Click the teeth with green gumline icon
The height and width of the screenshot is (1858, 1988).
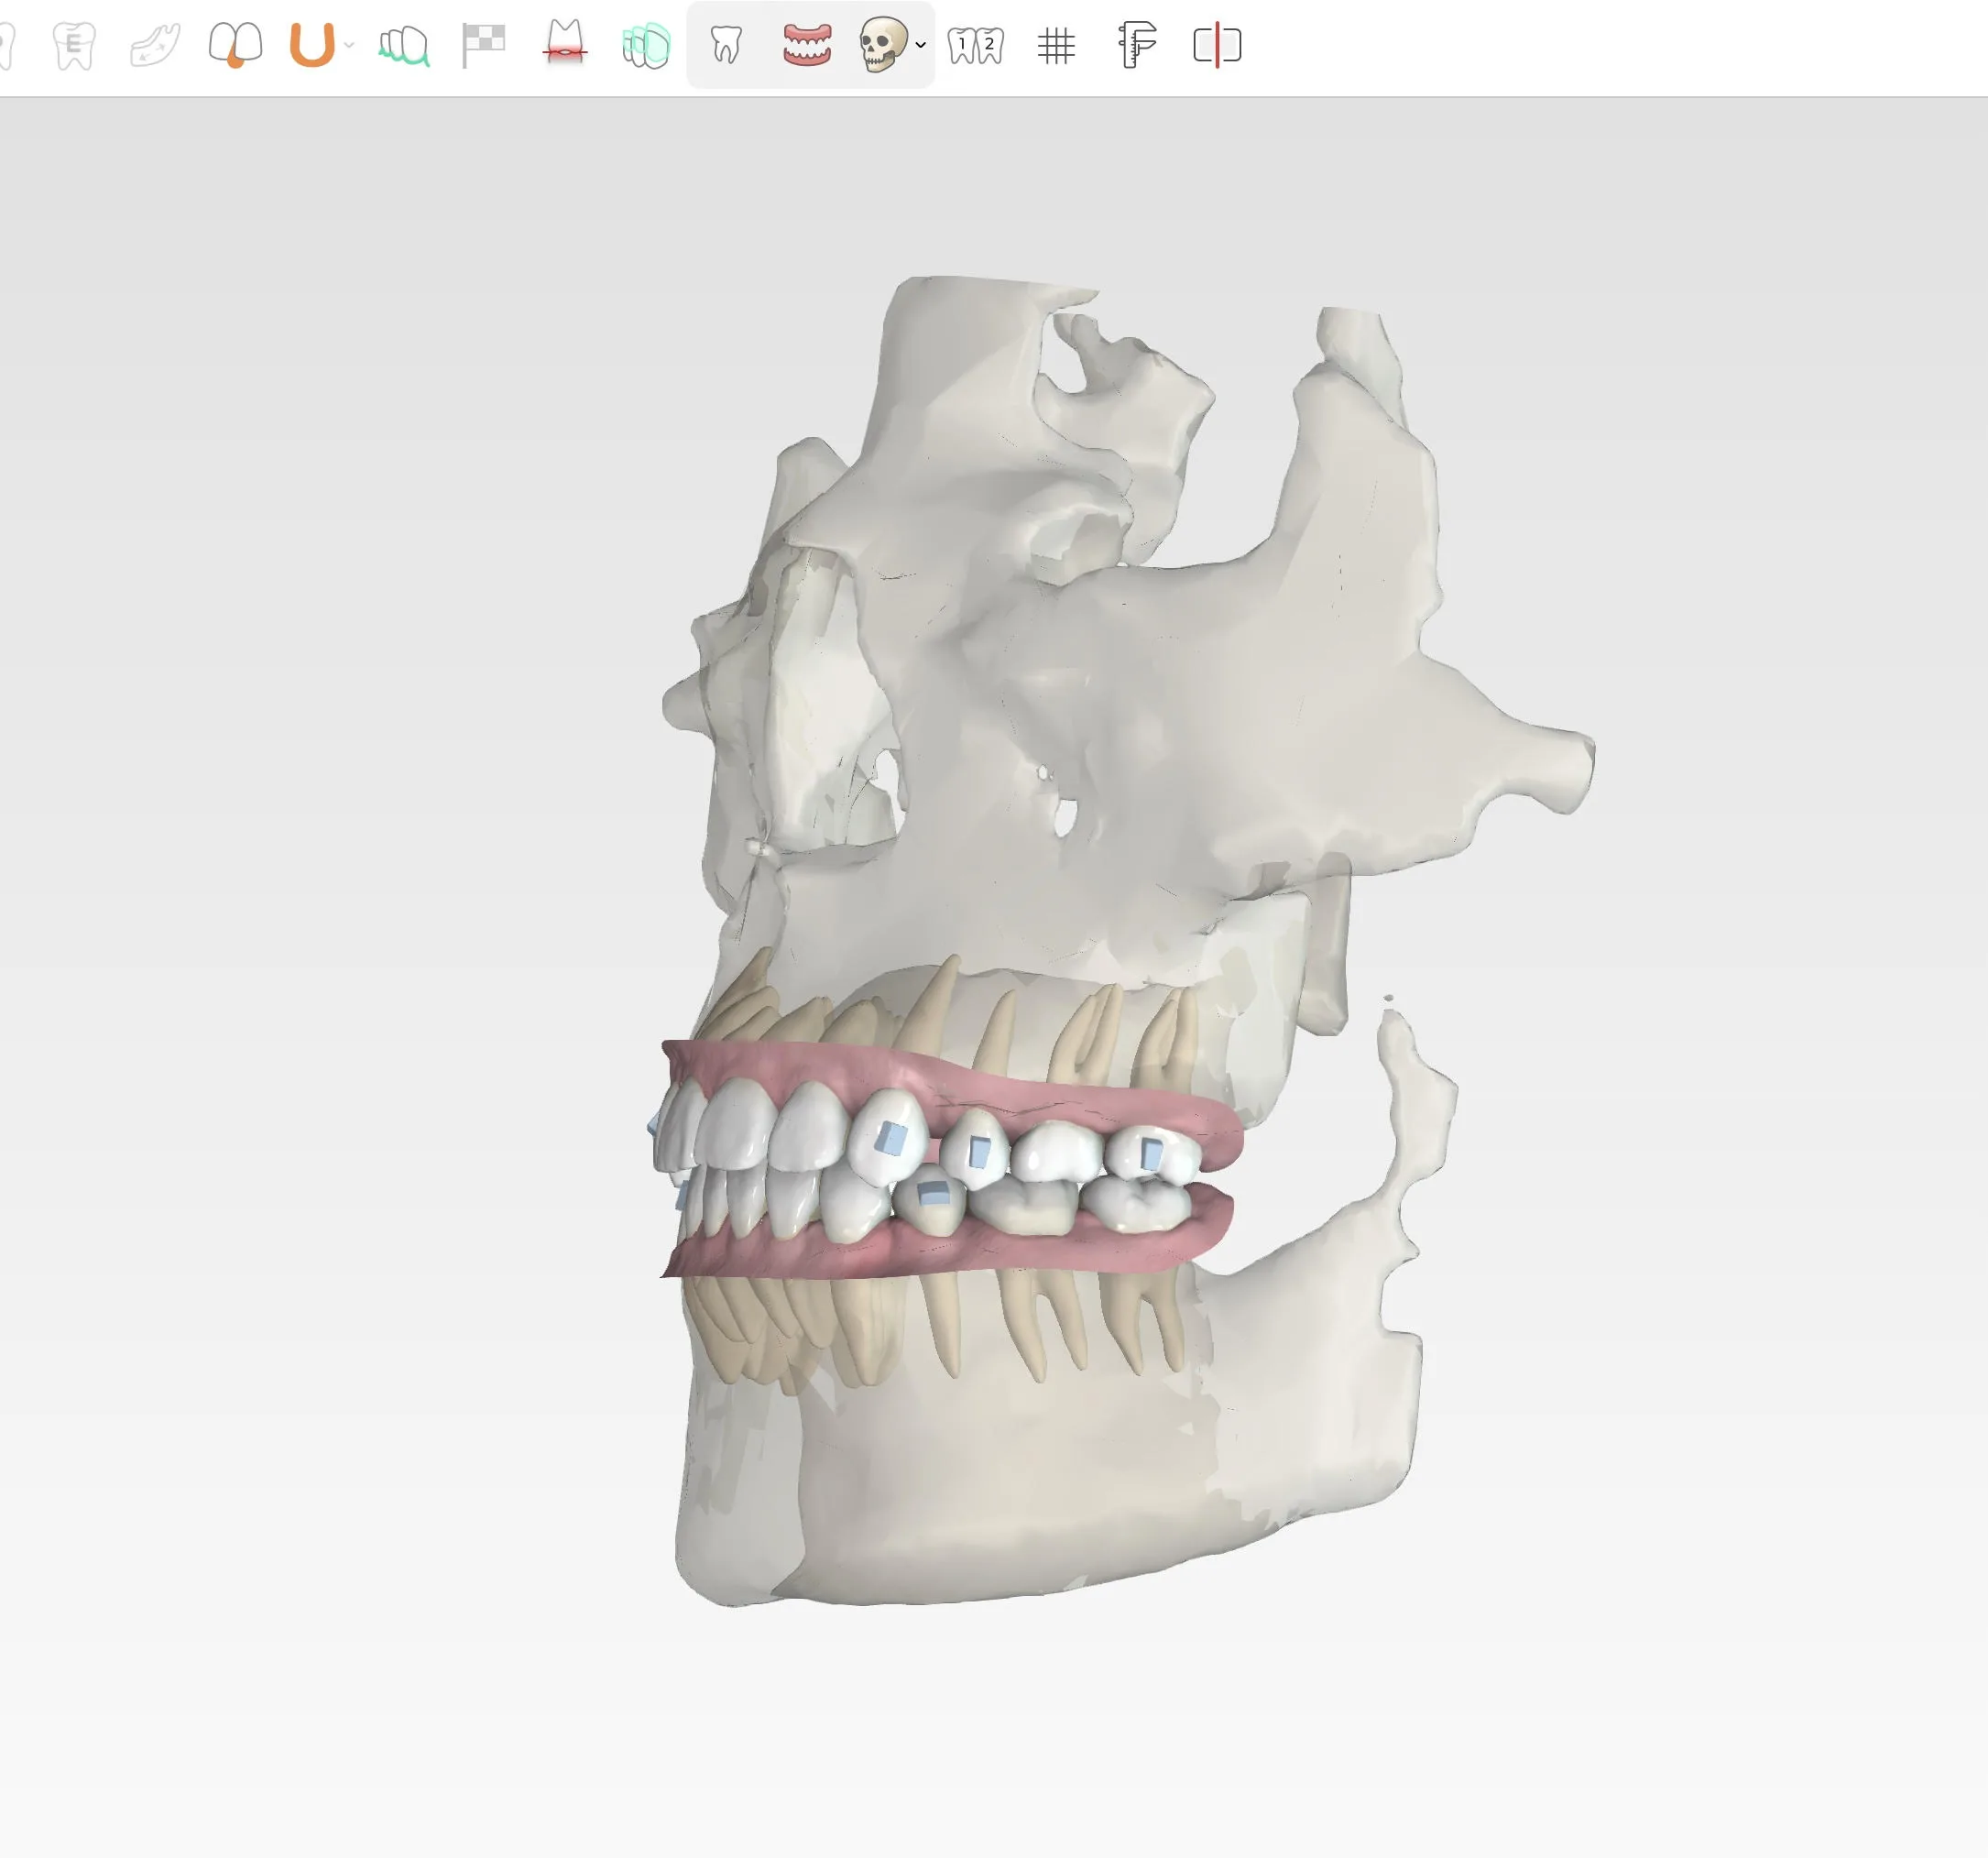[x=404, y=46]
